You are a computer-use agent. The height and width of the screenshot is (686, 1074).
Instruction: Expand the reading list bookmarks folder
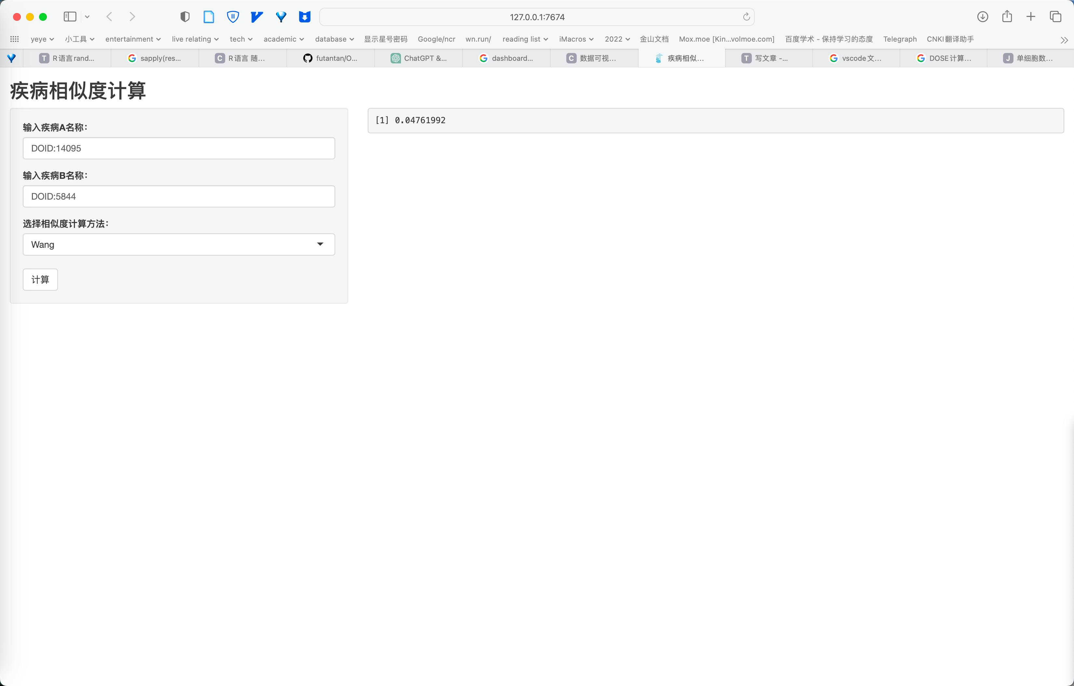(x=525, y=39)
